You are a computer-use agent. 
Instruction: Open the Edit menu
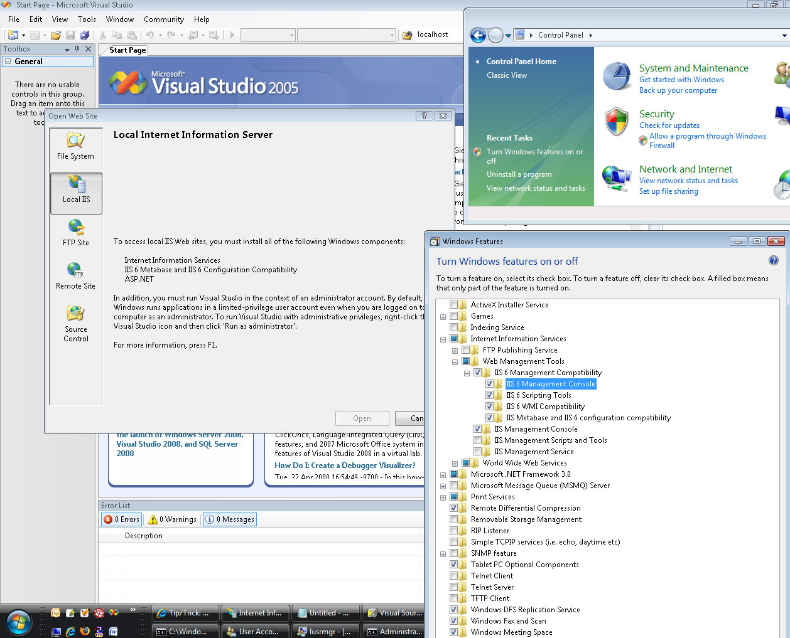coord(36,19)
